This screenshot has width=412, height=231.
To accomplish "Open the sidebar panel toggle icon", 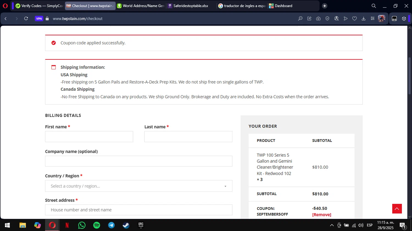I will (394, 19).
